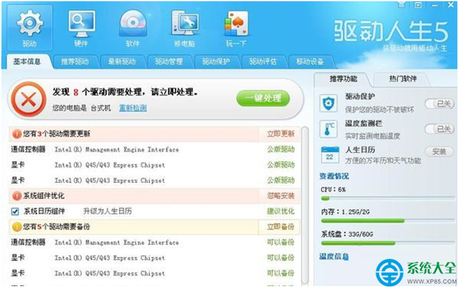The image size is (458, 288).
Task: Select the 热门软件 side panel tab
Action: point(402,79)
